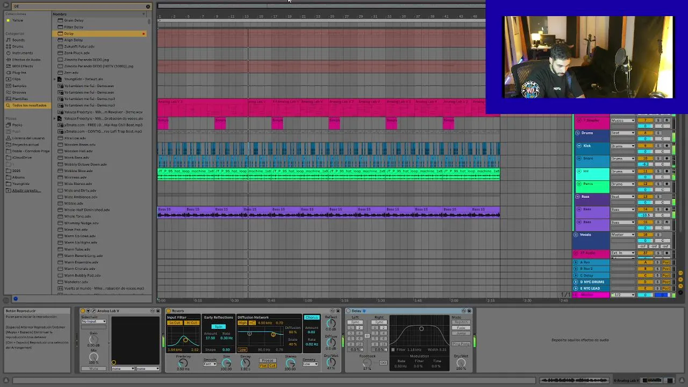Viewport: 688px width, 387px height.
Task: Enable Spin in Early Reflections
Action: [218, 327]
